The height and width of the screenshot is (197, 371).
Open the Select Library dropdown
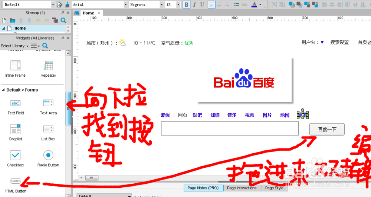pos(15,46)
